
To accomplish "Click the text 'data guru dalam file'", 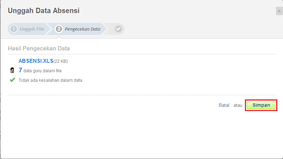I will [42, 71].
